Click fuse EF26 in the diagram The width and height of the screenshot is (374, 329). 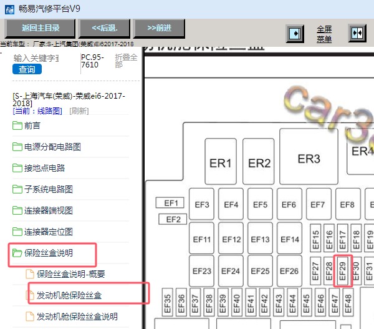(289, 271)
